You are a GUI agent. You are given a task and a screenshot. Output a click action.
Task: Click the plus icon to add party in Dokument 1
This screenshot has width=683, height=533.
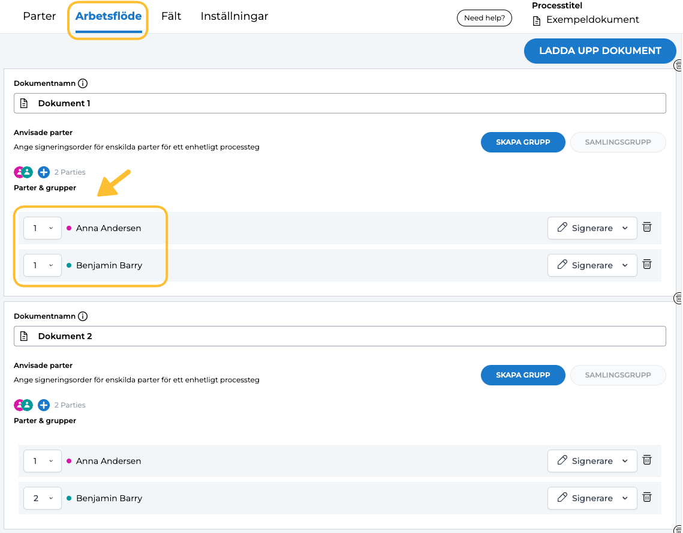click(44, 172)
